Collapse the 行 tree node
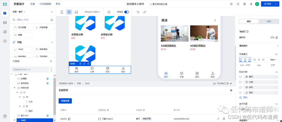The image size is (282, 122). tap(17, 92)
